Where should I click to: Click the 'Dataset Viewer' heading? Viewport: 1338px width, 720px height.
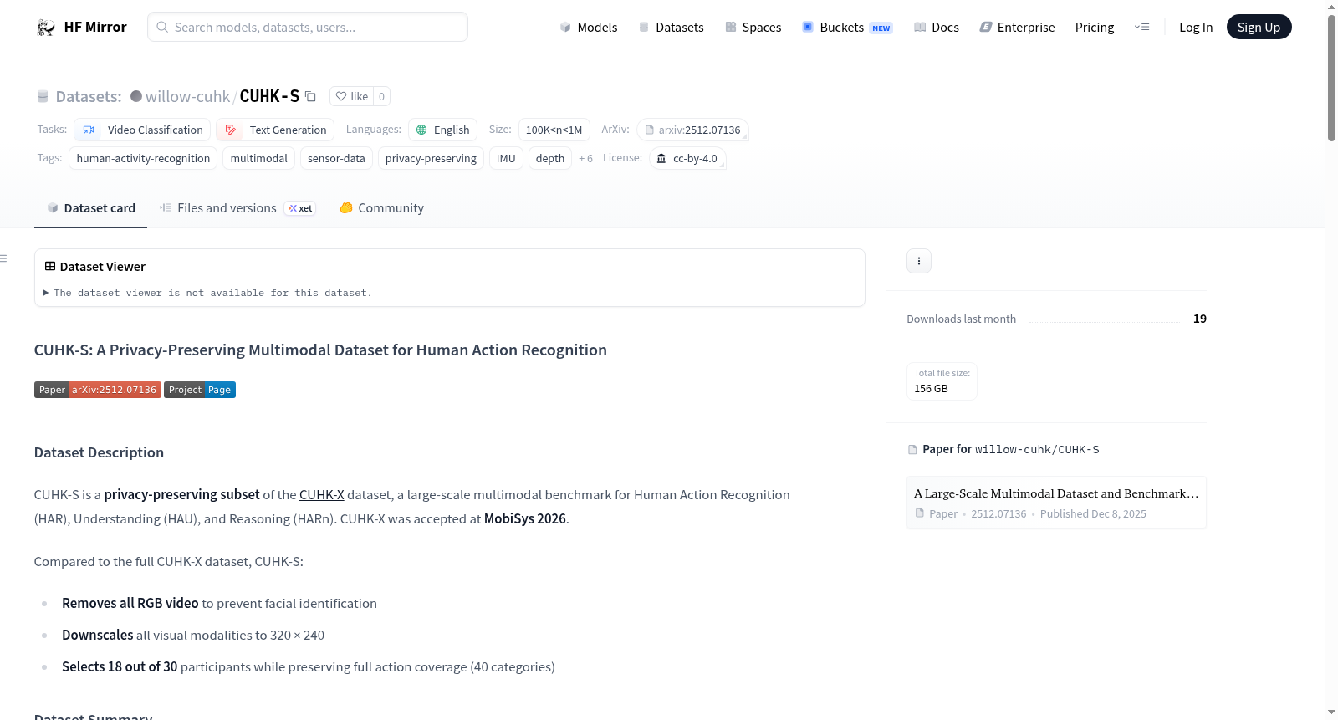pos(103,267)
